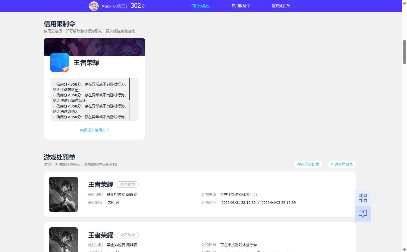Switch to 游戏处罚单 tab
This screenshot has width=407, height=252.
pyautogui.click(x=281, y=6)
